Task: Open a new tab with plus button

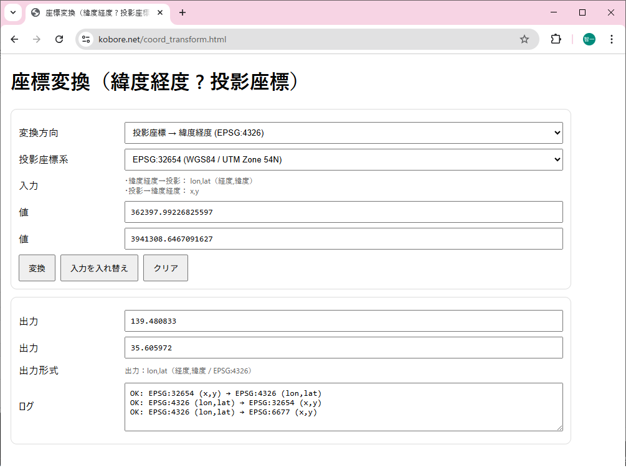Action: coord(183,12)
